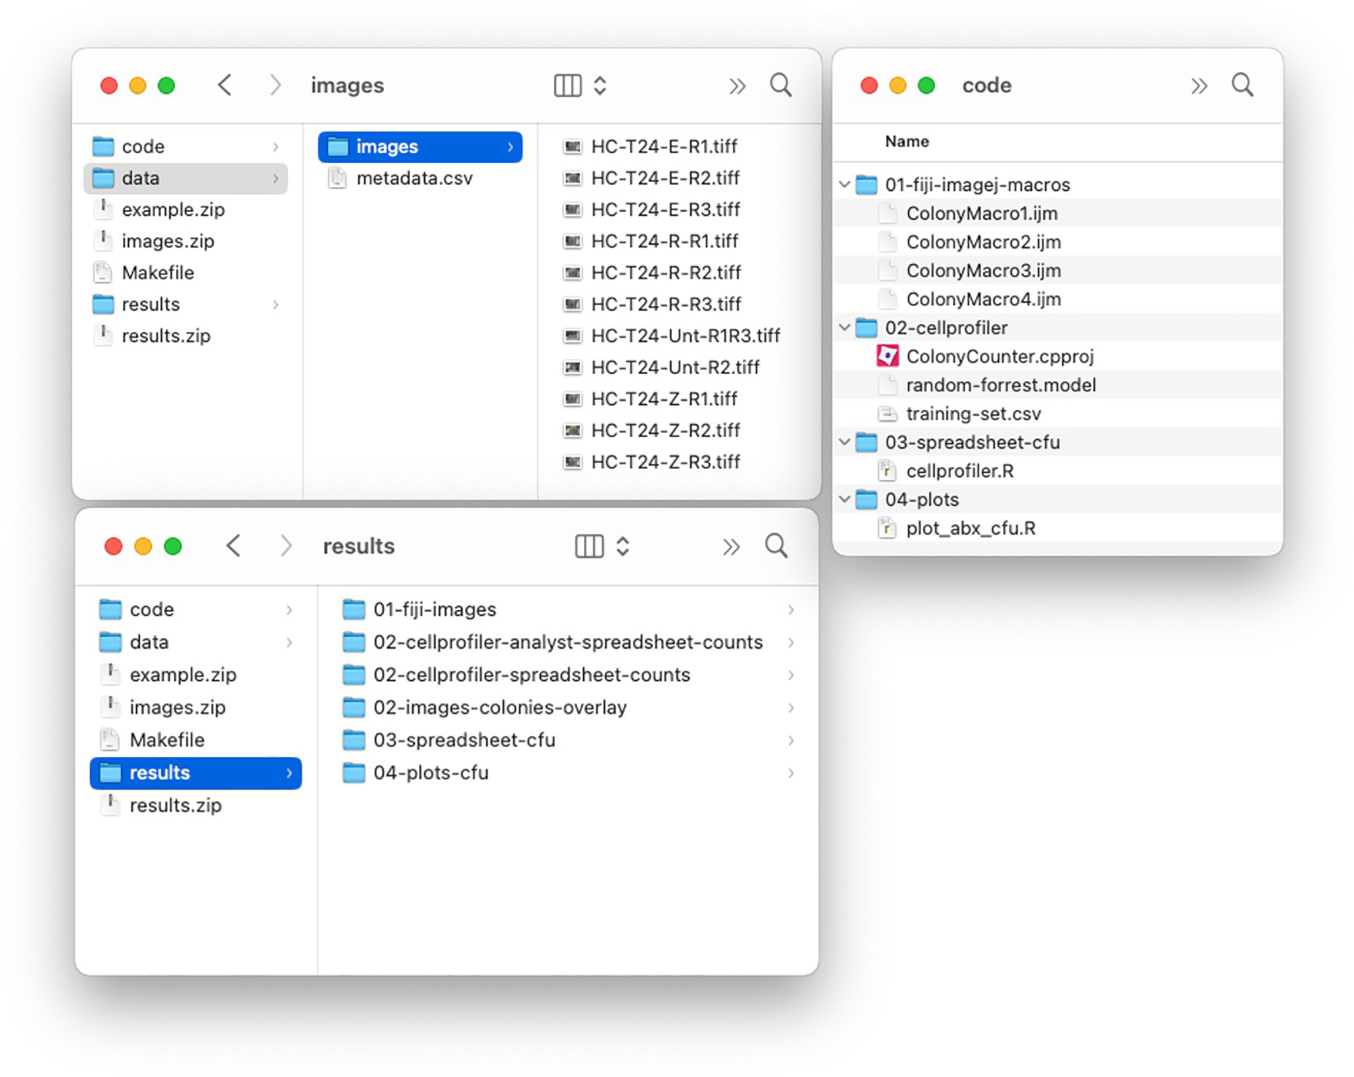Collapse the 02-cellprofiler folder disclosure triangle
The image size is (1354, 1077).
point(844,328)
